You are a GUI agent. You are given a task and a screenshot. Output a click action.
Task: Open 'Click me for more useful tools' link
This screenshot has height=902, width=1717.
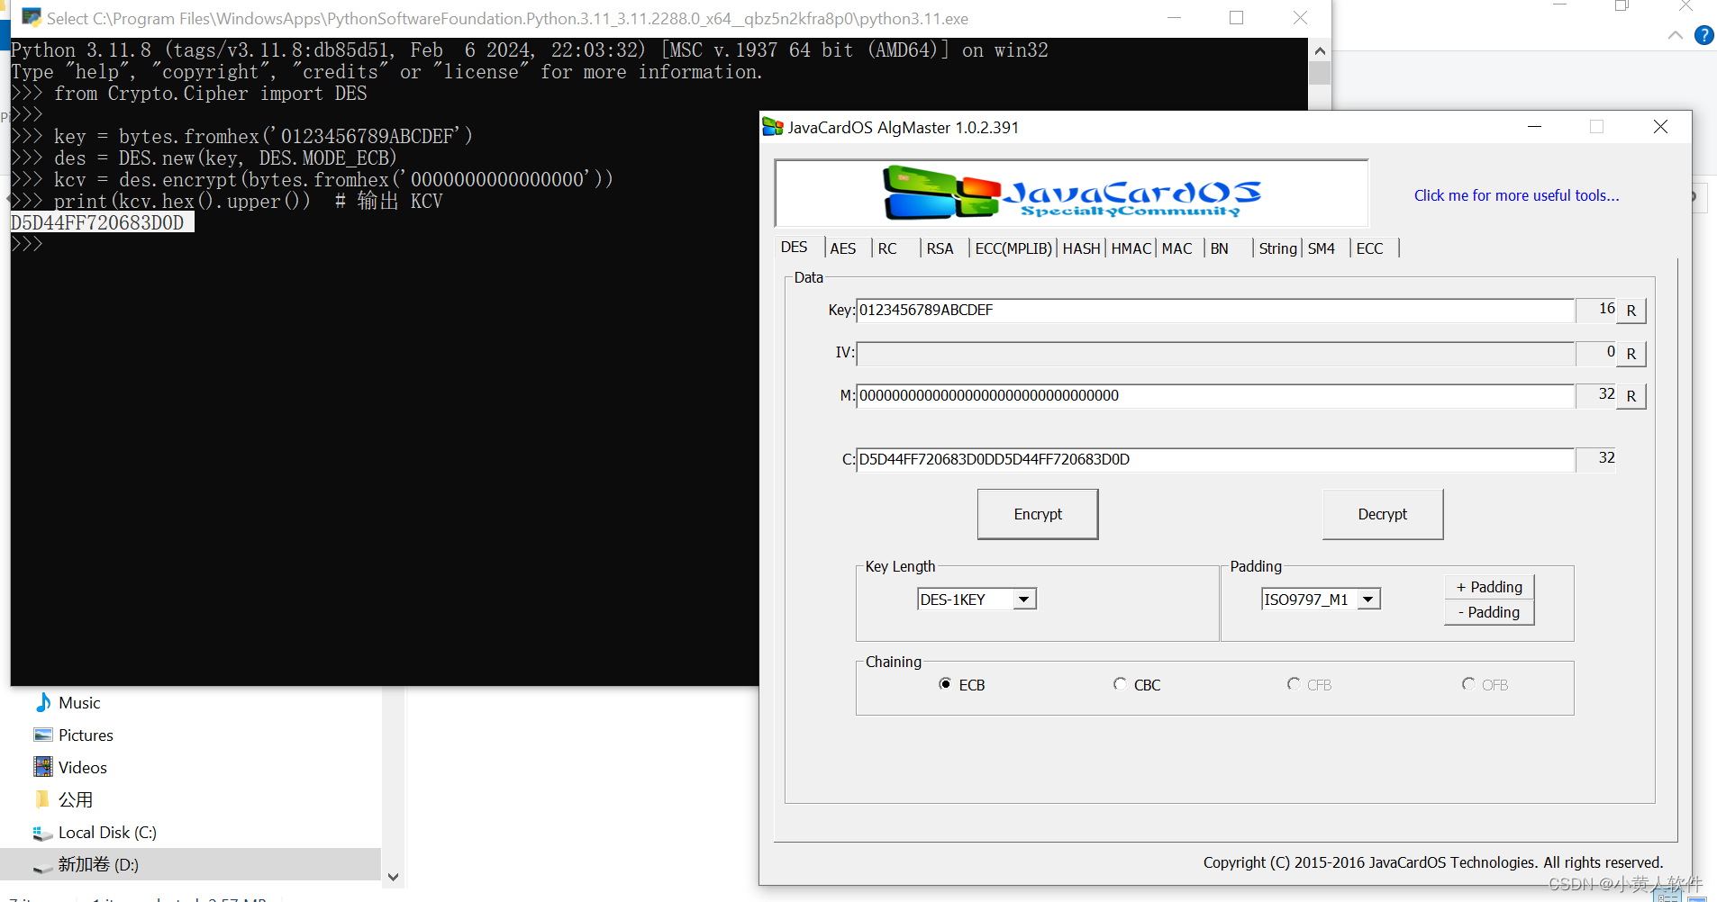click(1516, 195)
